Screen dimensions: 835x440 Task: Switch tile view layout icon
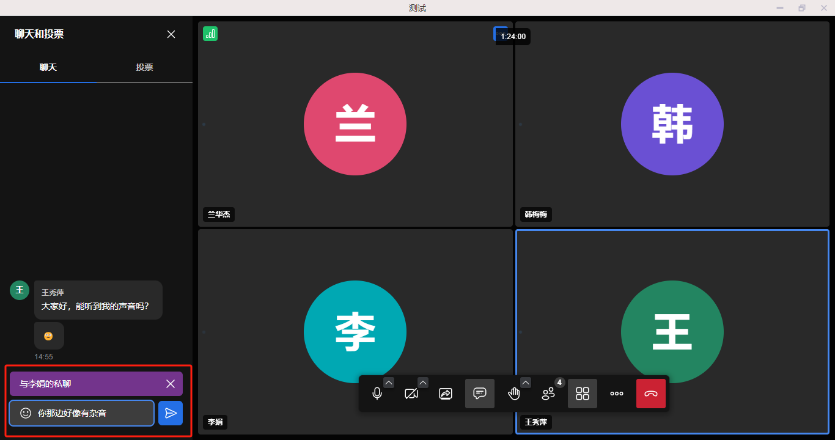point(583,394)
